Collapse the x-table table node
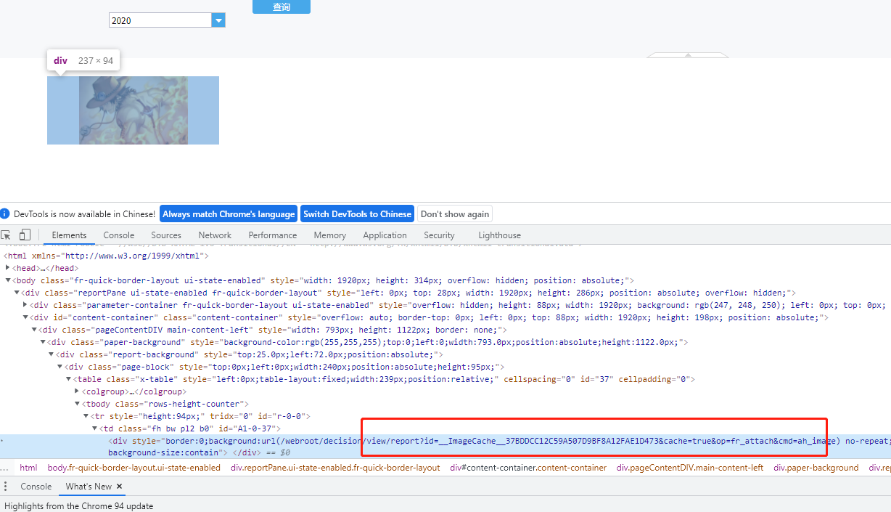 click(x=68, y=379)
